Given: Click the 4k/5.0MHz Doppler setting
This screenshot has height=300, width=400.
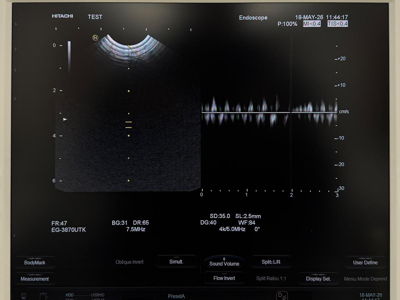Looking at the screenshot, I should click(232, 229).
